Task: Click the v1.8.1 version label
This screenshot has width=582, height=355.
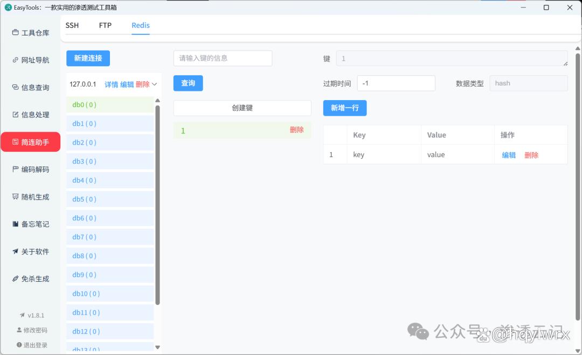Action: tap(32, 315)
